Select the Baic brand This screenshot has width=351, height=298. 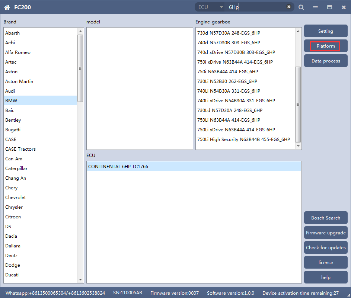[41, 110]
